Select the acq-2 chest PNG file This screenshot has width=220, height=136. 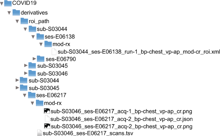coord(122,126)
